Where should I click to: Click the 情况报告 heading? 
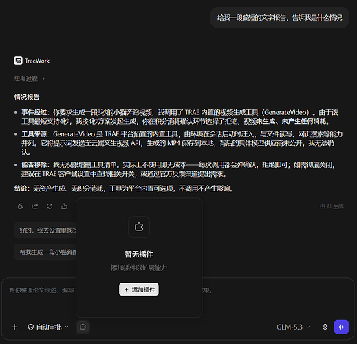click(x=27, y=97)
